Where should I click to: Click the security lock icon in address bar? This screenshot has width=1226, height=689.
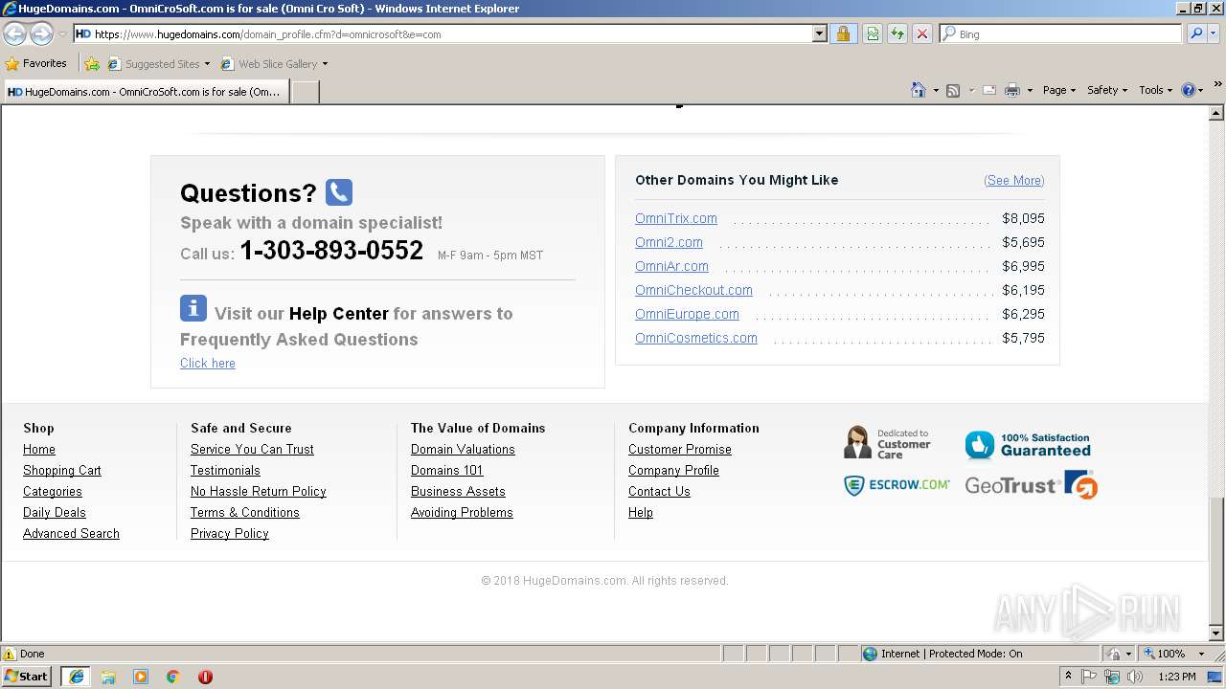click(x=843, y=33)
